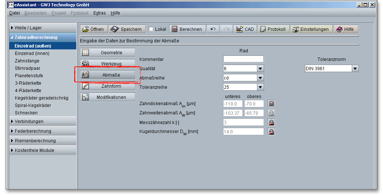Screen dimensions: 383x195
Task: Click the Hilfe book icon button
Action: (x=345, y=29)
